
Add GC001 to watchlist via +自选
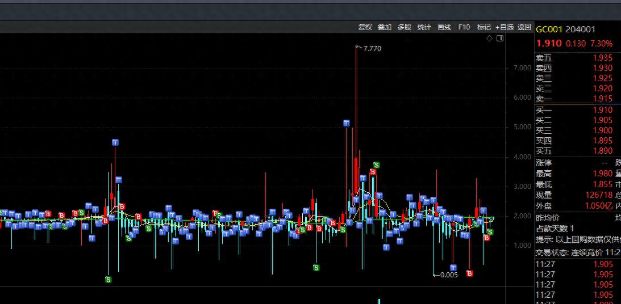(x=504, y=27)
